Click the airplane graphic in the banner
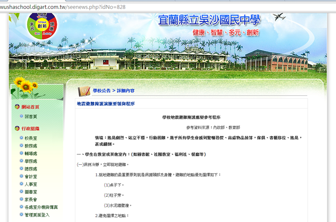The image size is (336, 222). pyautogui.click(x=279, y=17)
